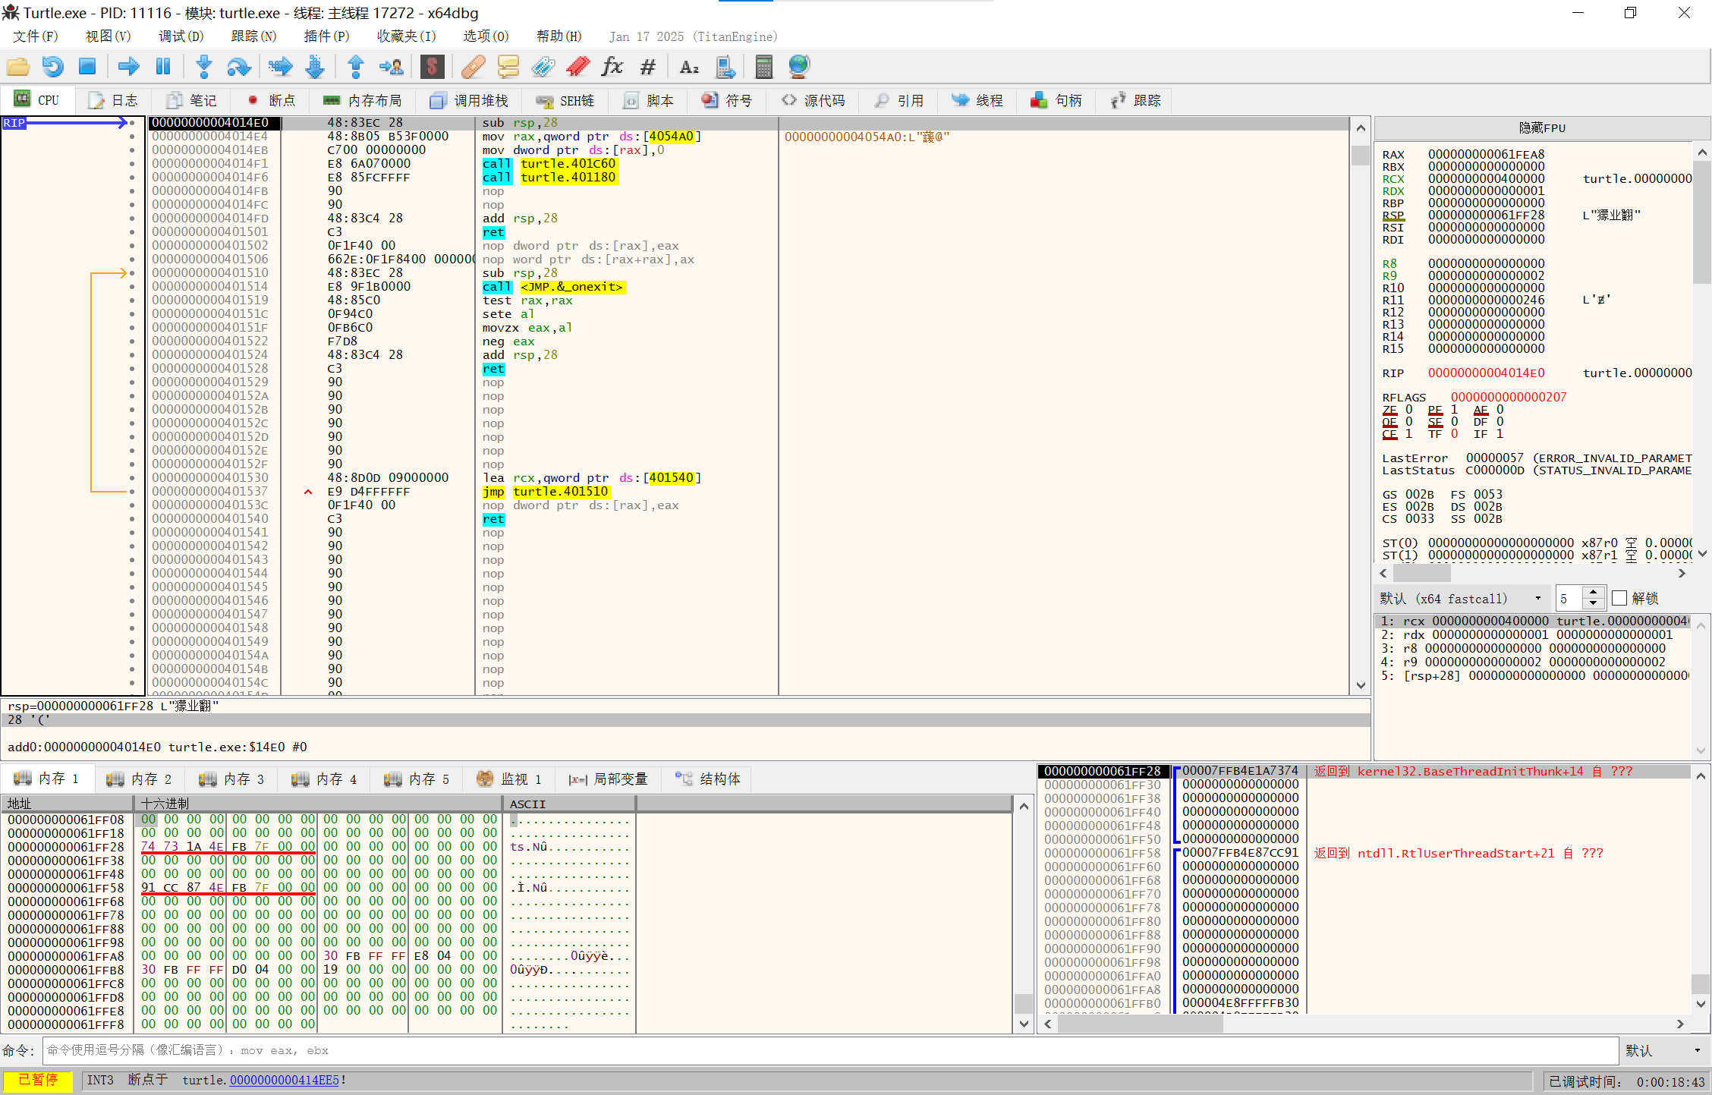Open the Intermodular calls icon
Image resolution: width=1712 pixels, height=1095 pixels.
[x=725, y=67]
